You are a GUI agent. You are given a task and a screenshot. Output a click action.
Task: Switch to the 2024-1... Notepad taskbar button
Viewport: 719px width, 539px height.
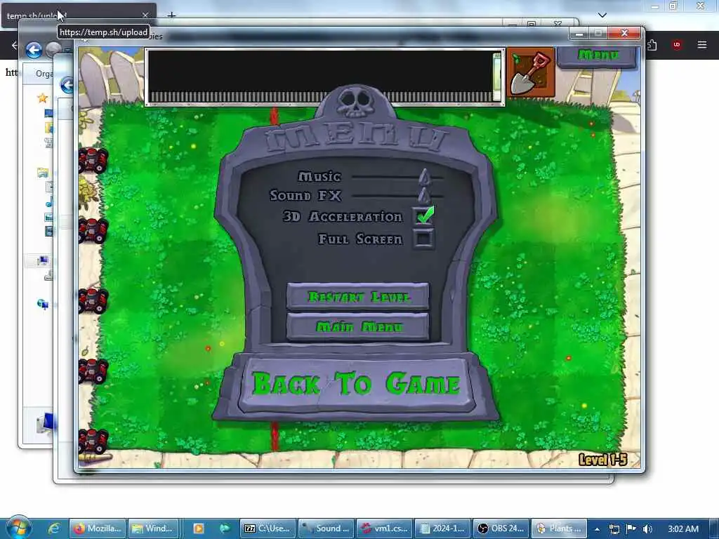pyautogui.click(x=444, y=528)
